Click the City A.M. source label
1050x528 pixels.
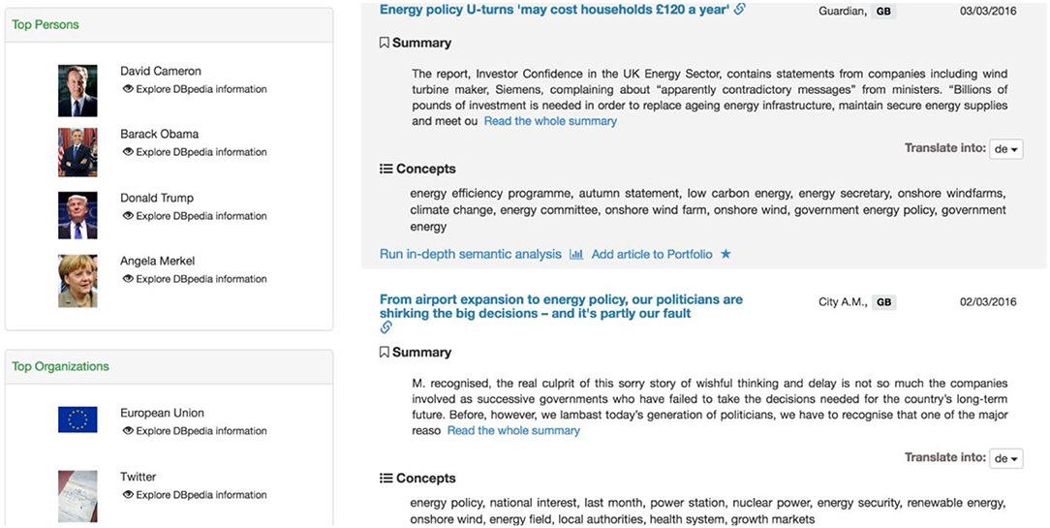(843, 302)
